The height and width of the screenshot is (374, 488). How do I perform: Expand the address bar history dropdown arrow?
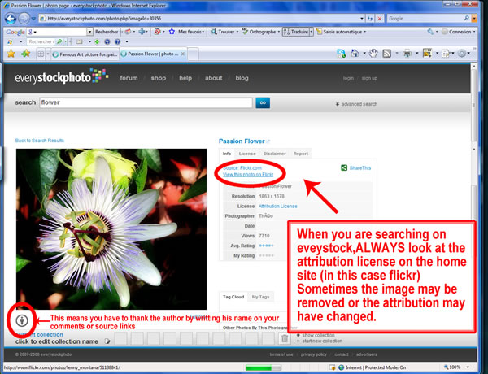tap(362, 19)
